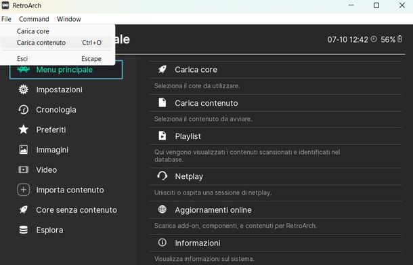
Task: Open Aggiornamenti online entry
Action: [276, 209]
